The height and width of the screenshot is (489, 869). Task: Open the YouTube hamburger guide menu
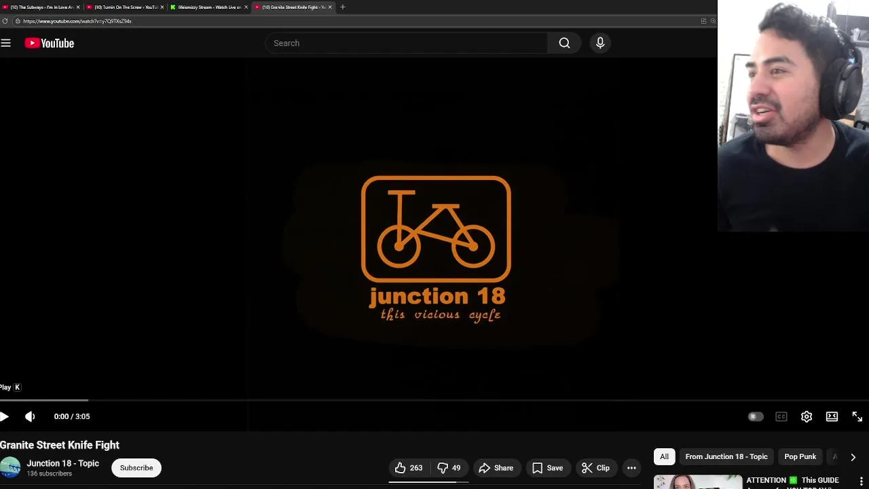6,43
